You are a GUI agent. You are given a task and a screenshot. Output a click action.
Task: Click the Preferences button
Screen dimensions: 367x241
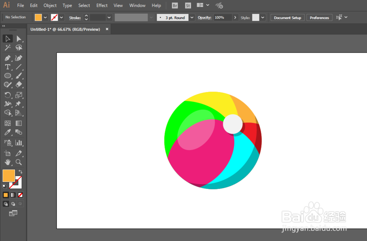pos(319,18)
